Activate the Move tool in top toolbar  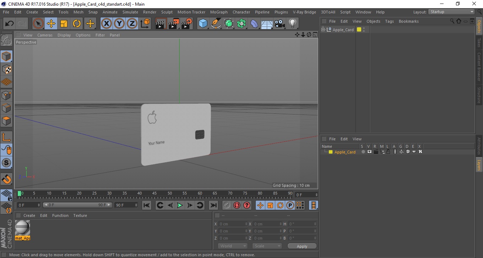(51, 24)
